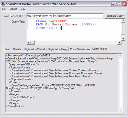Click the FROM keyword in query line 2

click(39, 24)
